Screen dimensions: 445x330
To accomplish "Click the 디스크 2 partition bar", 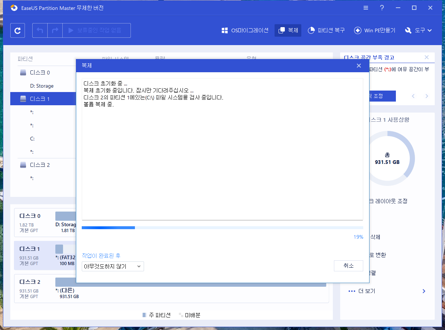I will (x=191, y=282).
